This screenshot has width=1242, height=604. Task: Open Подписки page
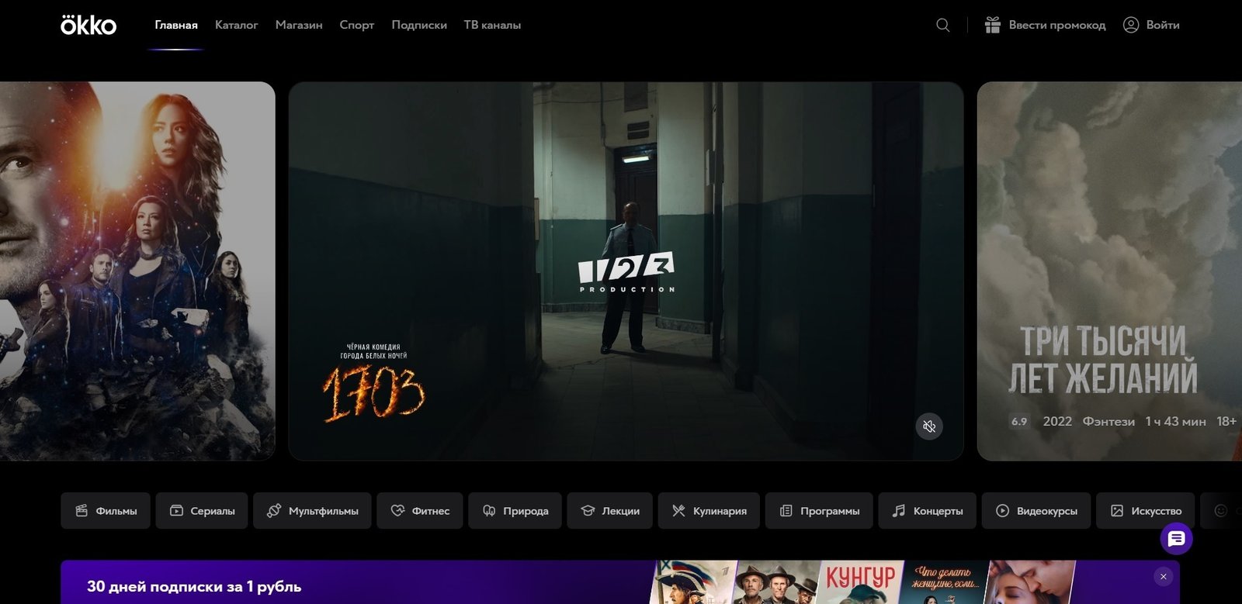(x=419, y=25)
